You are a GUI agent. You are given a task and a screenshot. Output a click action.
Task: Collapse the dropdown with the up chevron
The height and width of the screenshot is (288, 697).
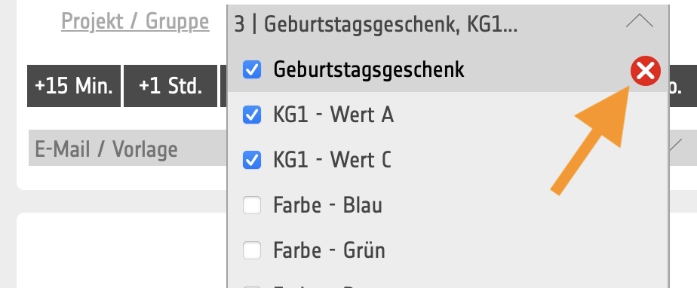click(639, 21)
